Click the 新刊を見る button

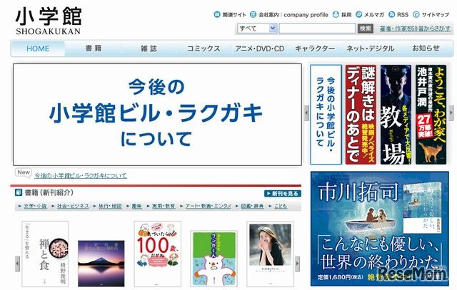point(283,193)
